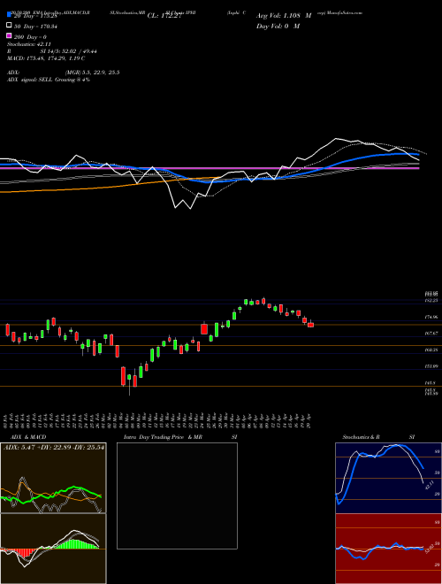Click the 167.67 price axis label

click(431, 334)
